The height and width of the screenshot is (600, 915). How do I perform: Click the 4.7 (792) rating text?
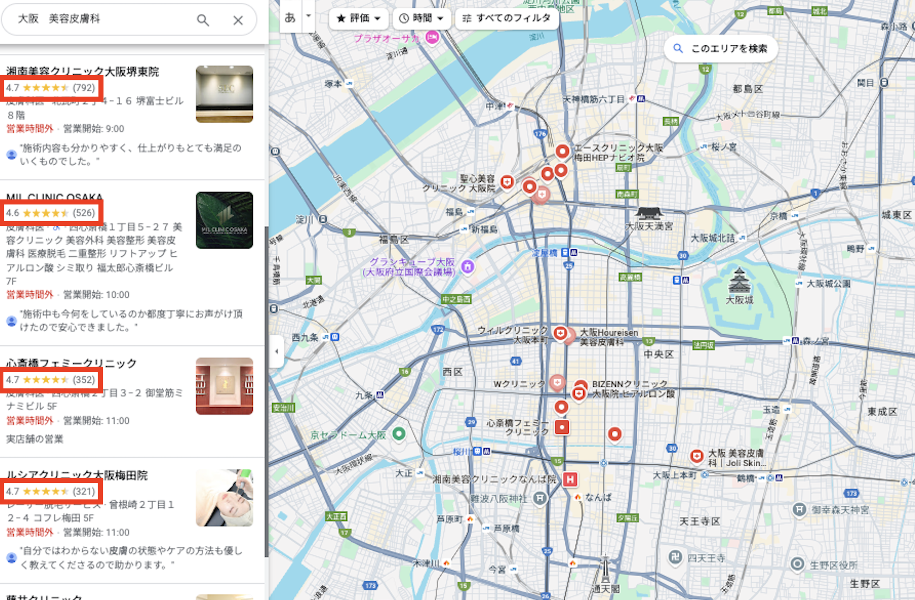point(51,87)
